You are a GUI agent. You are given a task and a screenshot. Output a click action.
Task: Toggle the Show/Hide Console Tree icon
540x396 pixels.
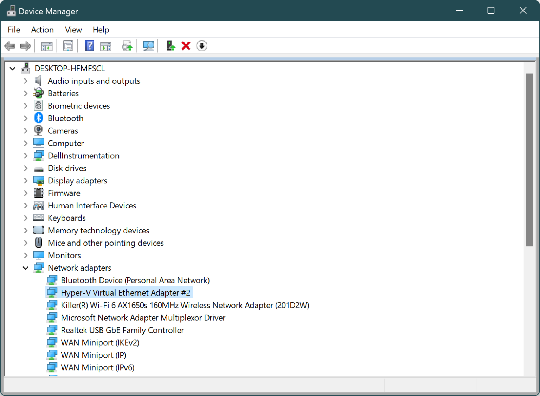[47, 46]
